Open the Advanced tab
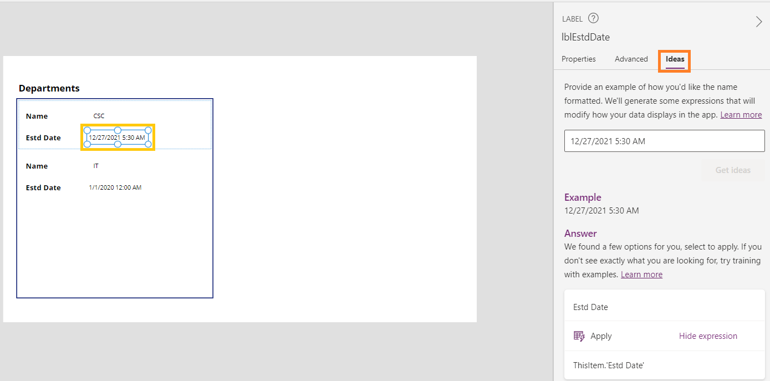The height and width of the screenshot is (381, 770). click(631, 59)
